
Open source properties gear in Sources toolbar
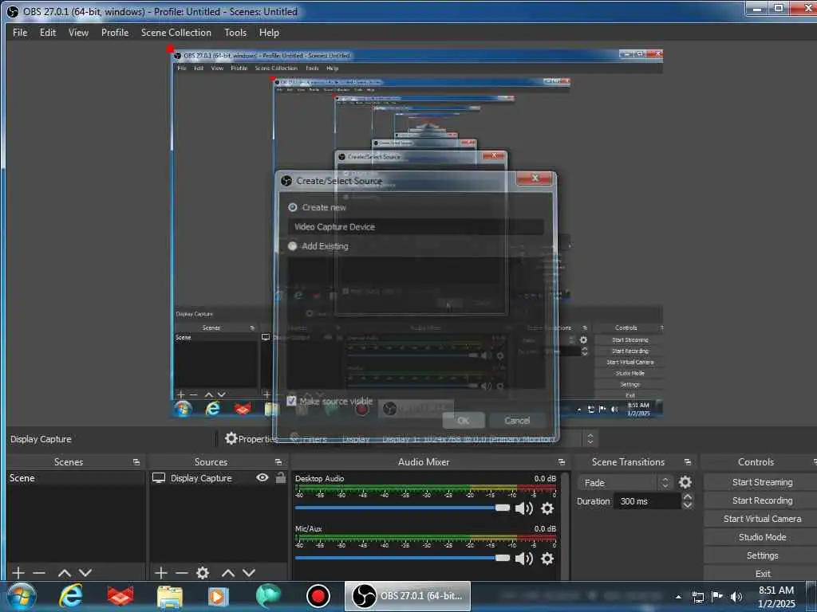(203, 573)
